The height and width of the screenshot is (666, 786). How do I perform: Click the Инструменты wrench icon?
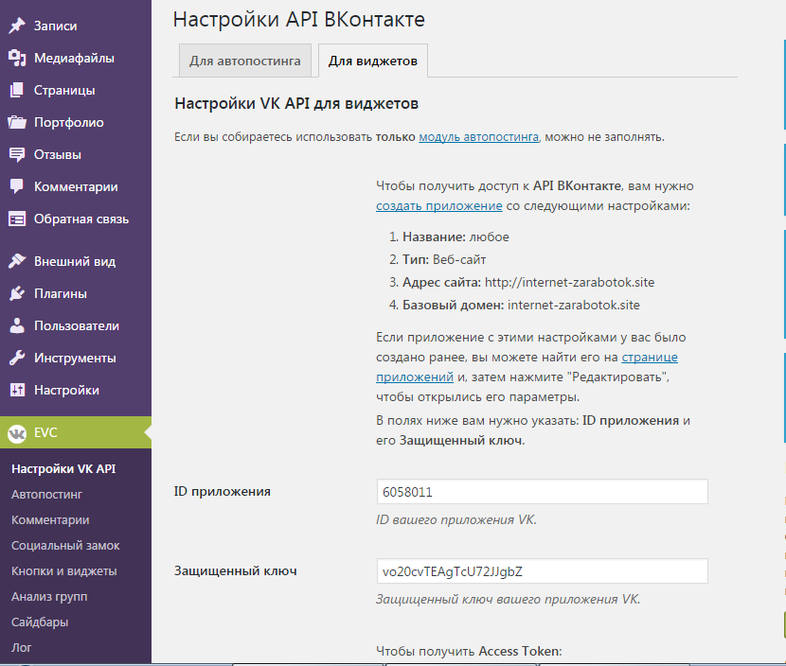pos(17,358)
